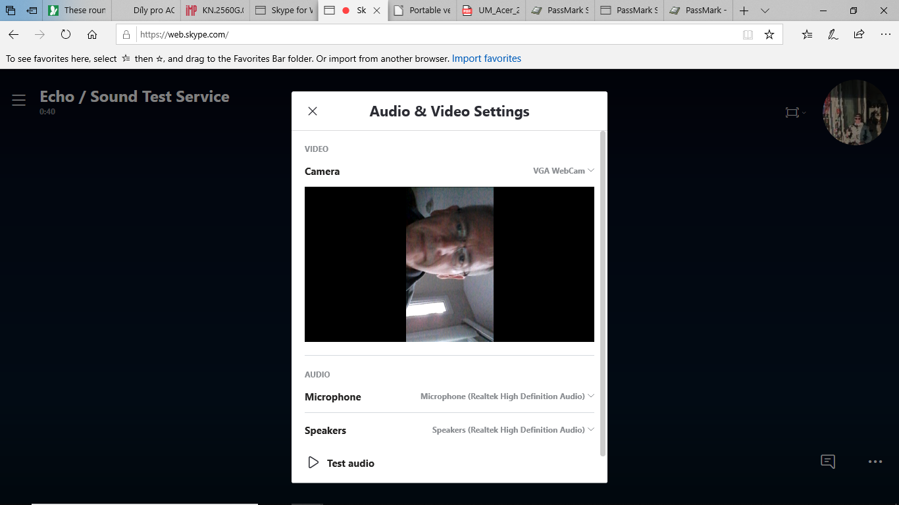Screen dimensions: 899x505
Task: Click the Speakers settings label
Action: tap(325, 430)
